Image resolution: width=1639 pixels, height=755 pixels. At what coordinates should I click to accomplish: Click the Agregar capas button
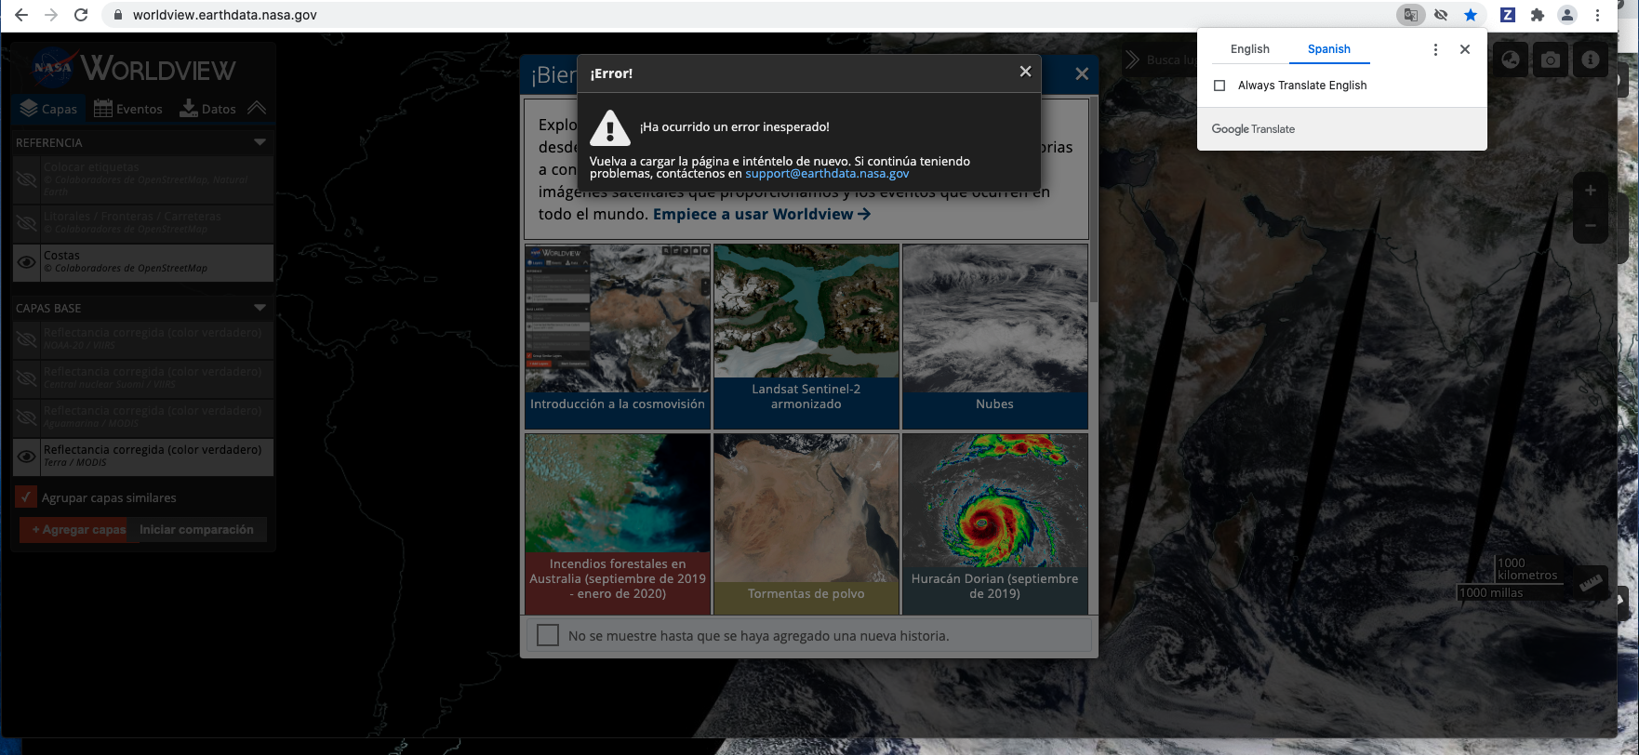74,530
